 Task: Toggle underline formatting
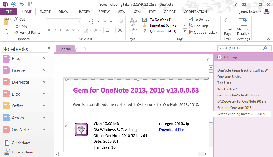pos(61,30)
